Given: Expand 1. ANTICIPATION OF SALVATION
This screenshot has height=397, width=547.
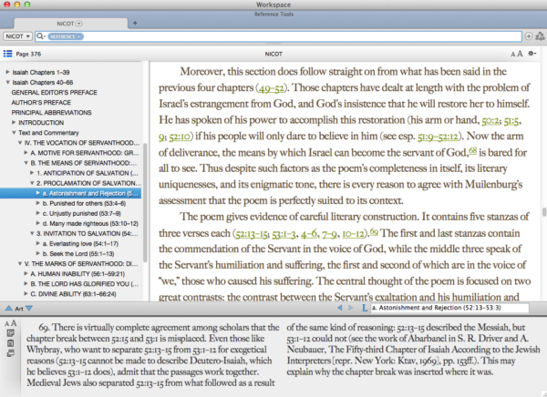Looking at the screenshot, I should click(x=32, y=172).
